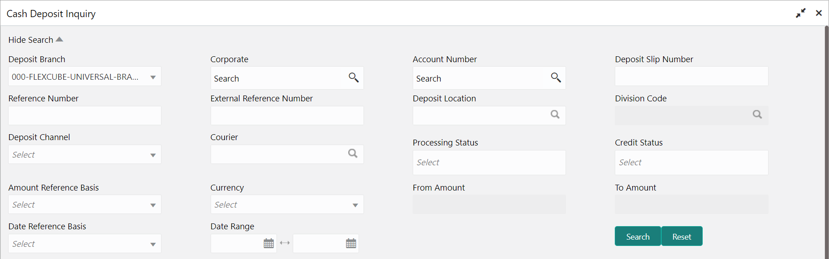The image size is (829, 259).
Task: Open the Amount Reference Basis dropdown
Action: click(85, 204)
